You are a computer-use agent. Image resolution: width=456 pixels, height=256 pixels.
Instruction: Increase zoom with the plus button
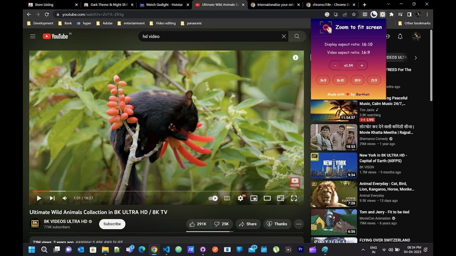(x=362, y=65)
